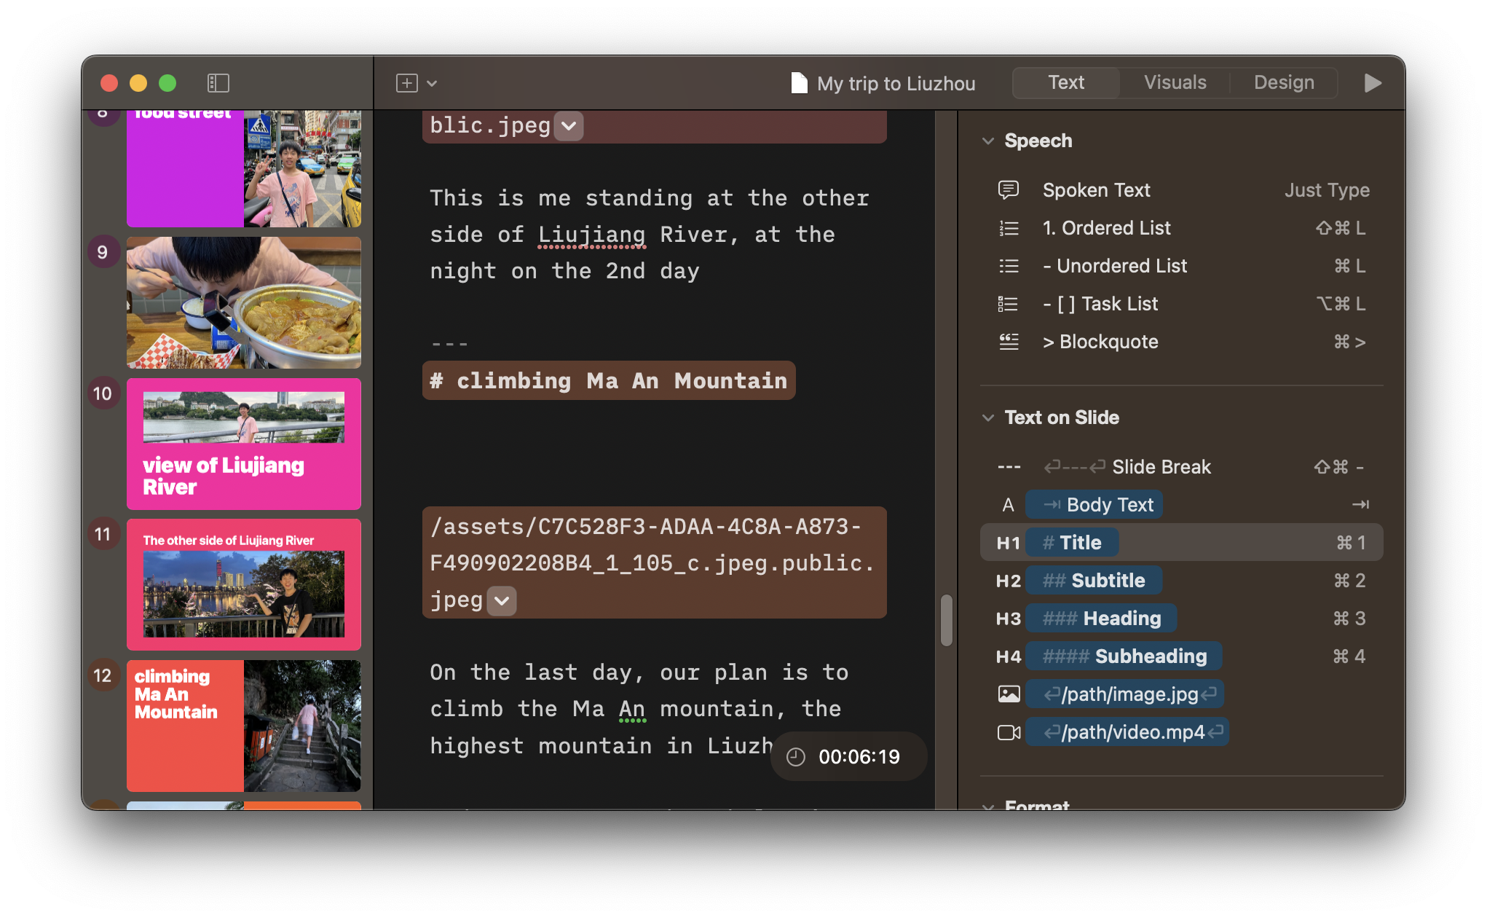Apply Task List format

(x=1182, y=304)
